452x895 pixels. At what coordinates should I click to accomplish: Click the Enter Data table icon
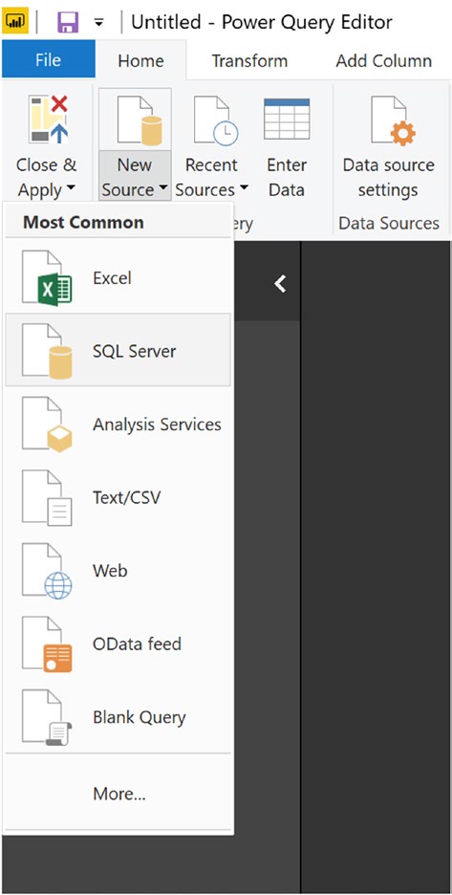click(287, 119)
